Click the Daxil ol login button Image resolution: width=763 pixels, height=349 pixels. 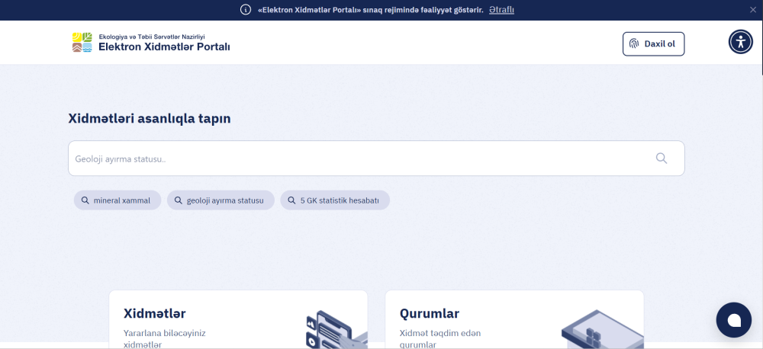(654, 43)
